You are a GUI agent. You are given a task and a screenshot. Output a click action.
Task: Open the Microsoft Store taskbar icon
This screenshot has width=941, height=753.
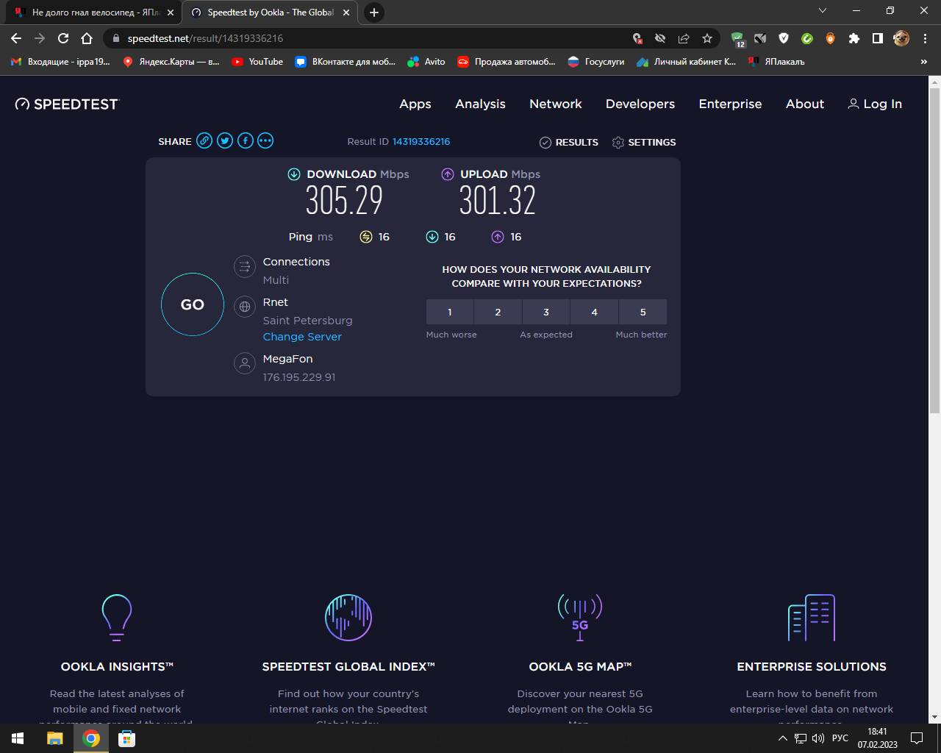pyautogui.click(x=126, y=738)
